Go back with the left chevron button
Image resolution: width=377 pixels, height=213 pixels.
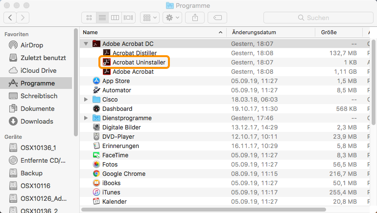[x=10, y=18]
